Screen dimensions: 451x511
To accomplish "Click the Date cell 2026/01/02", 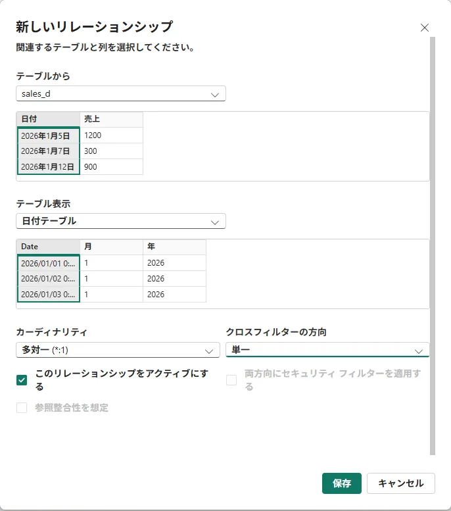I will click(x=48, y=279).
